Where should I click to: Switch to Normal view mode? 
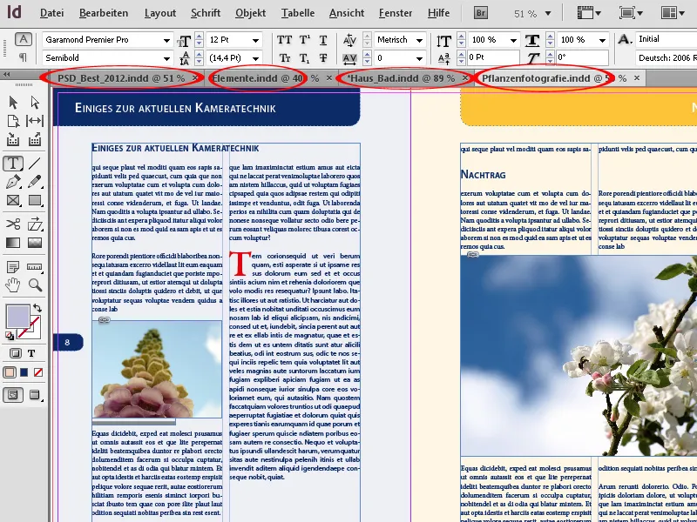click(x=13, y=395)
